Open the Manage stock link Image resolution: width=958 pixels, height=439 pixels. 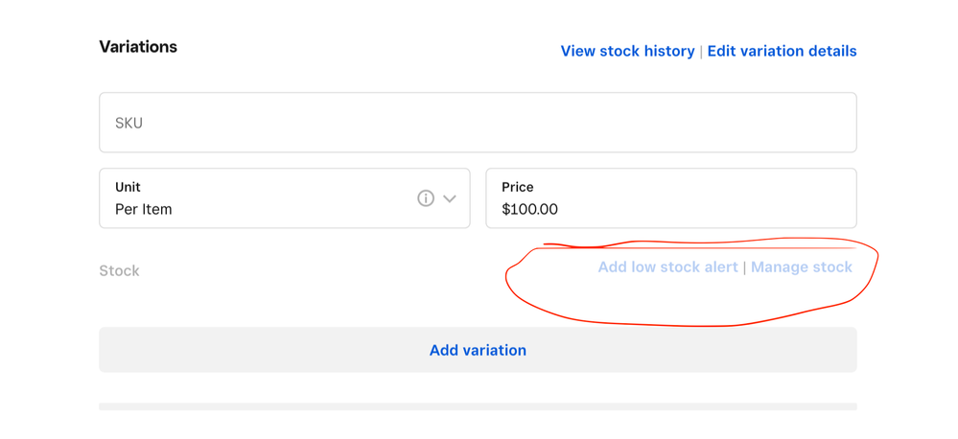point(801,267)
